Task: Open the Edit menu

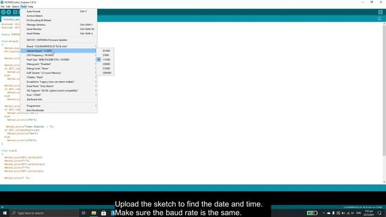Action: coord(8,7)
